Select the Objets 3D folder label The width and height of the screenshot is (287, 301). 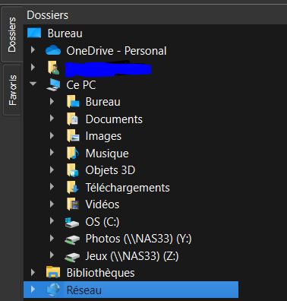pyautogui.click(x=110, y=170)
